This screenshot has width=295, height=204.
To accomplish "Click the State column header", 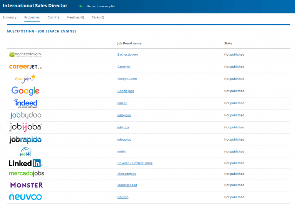I will point(228,43).
